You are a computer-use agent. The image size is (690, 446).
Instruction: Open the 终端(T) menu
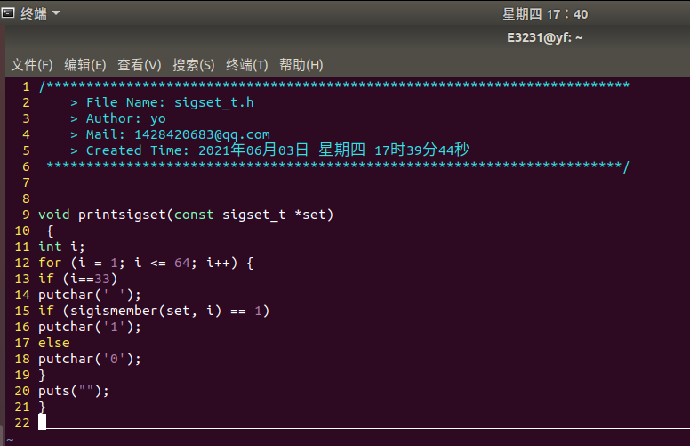click(x=246, y=65)
